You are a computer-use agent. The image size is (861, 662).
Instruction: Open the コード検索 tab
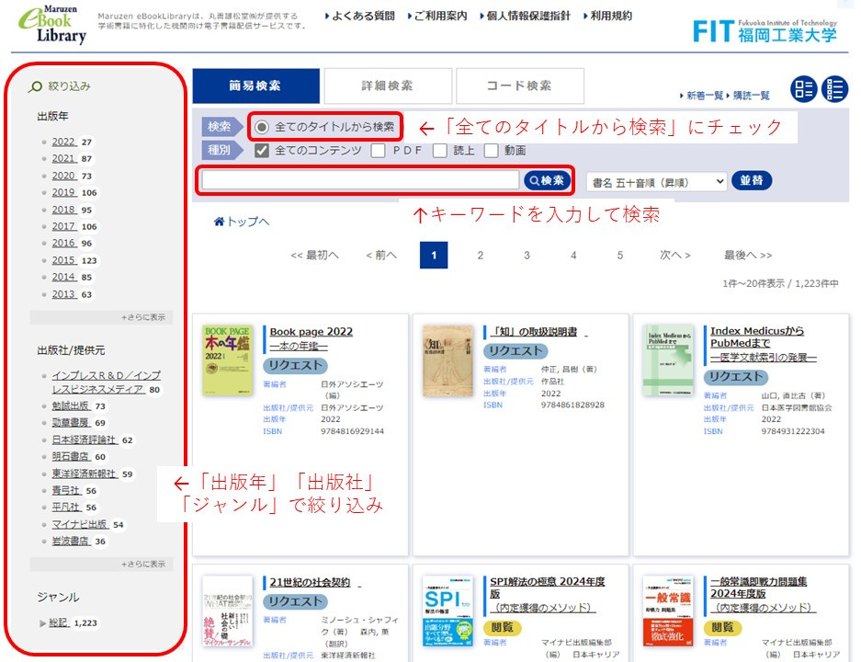518,86
